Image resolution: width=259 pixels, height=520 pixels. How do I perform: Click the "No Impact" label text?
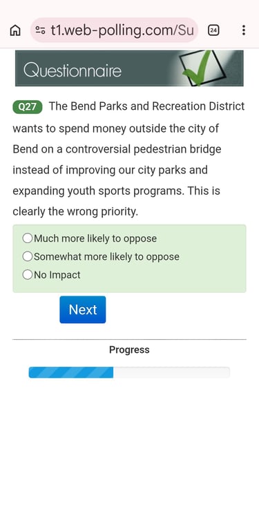tap(57, 275)
